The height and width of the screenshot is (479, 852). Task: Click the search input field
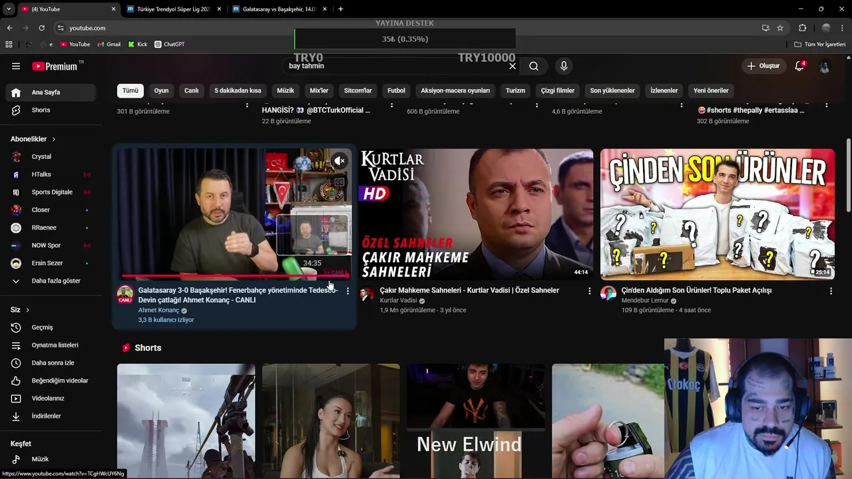396,66
